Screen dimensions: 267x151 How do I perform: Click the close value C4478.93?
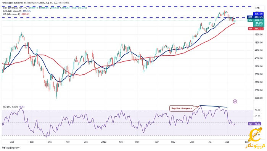65,8
